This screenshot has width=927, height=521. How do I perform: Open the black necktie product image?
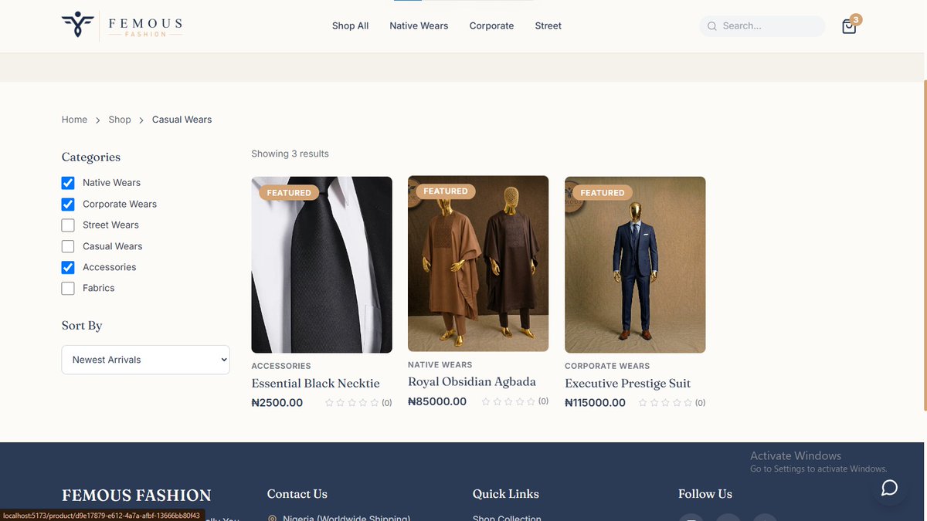coord(321,265)
